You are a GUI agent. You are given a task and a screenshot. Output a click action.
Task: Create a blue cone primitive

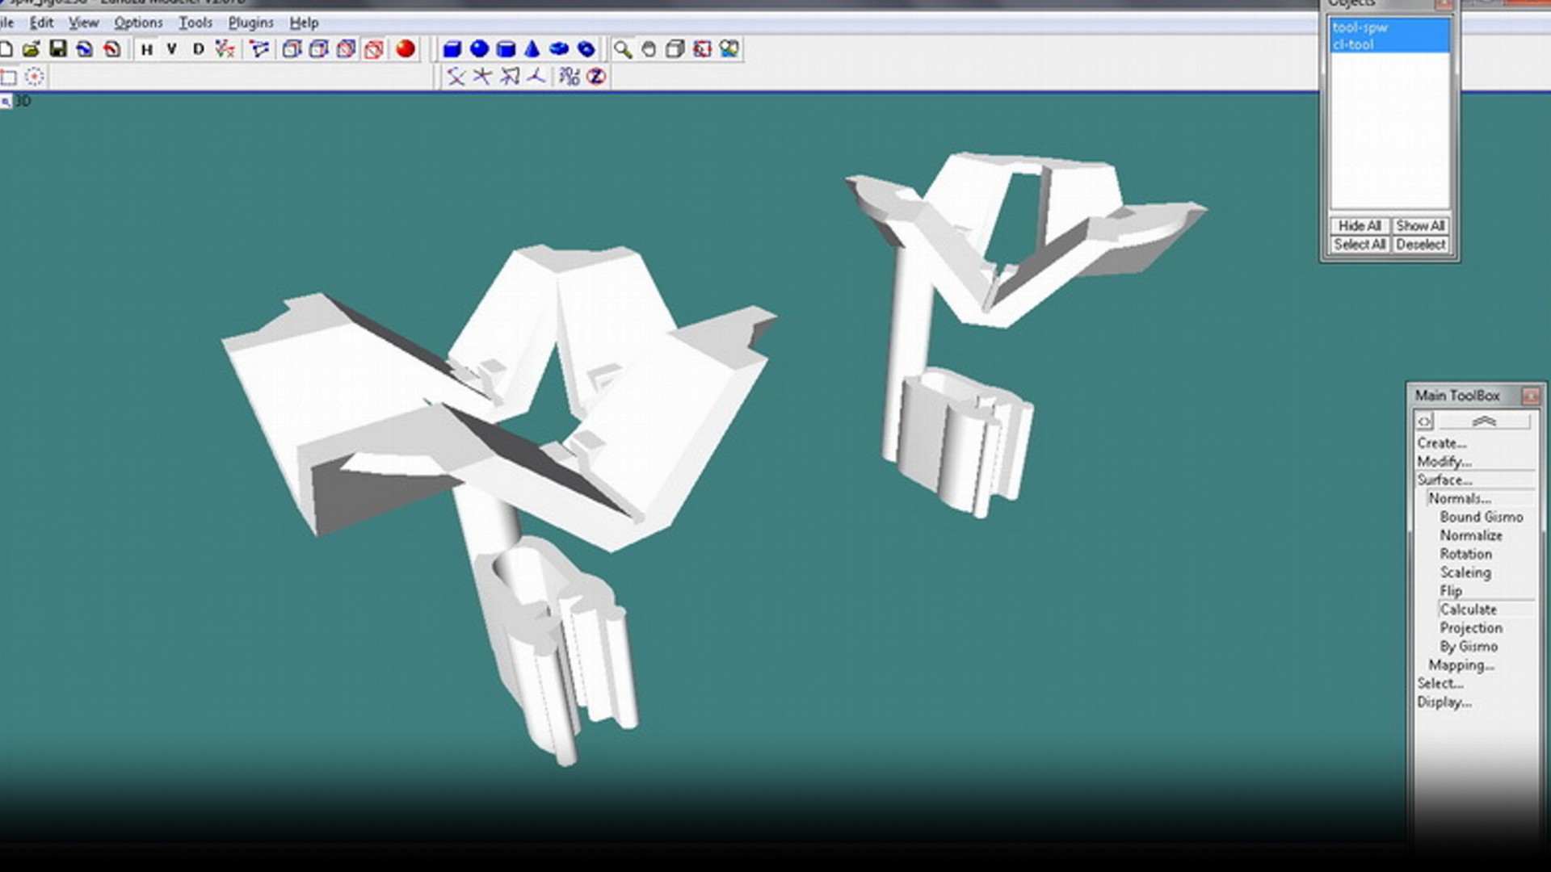pyautogui.click(x=532, y=49)
